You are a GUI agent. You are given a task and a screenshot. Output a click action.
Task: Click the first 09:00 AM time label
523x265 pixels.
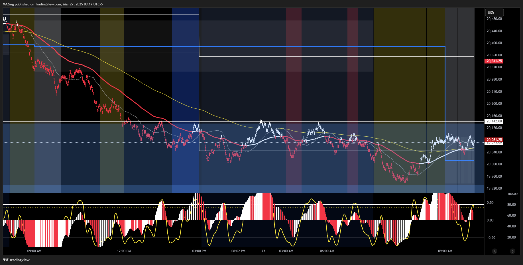(34, 251)
